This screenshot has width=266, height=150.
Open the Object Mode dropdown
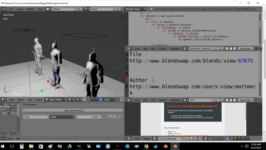pos(55,99)
